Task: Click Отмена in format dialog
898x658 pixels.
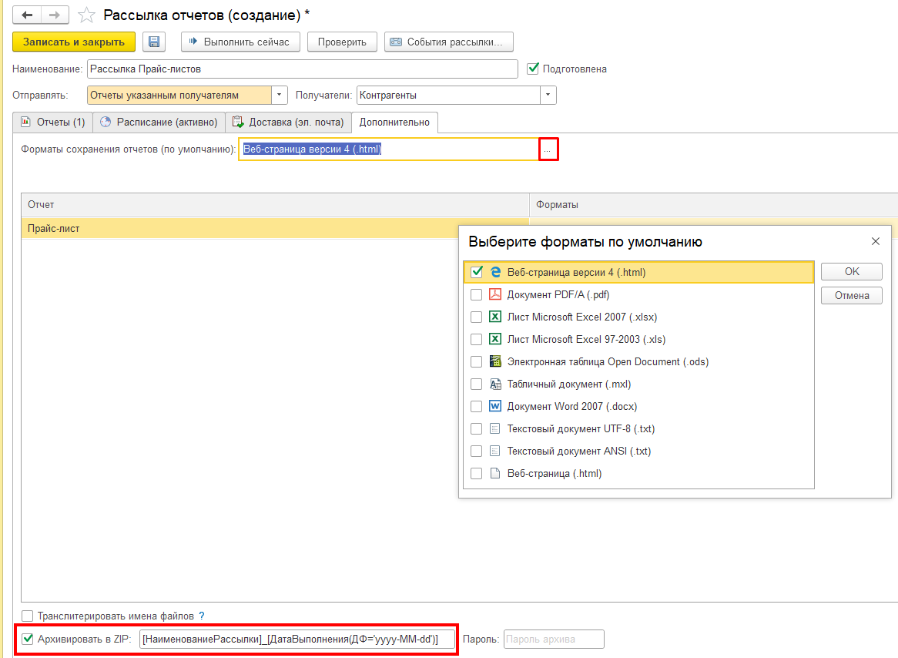Action: coord(852,296)
